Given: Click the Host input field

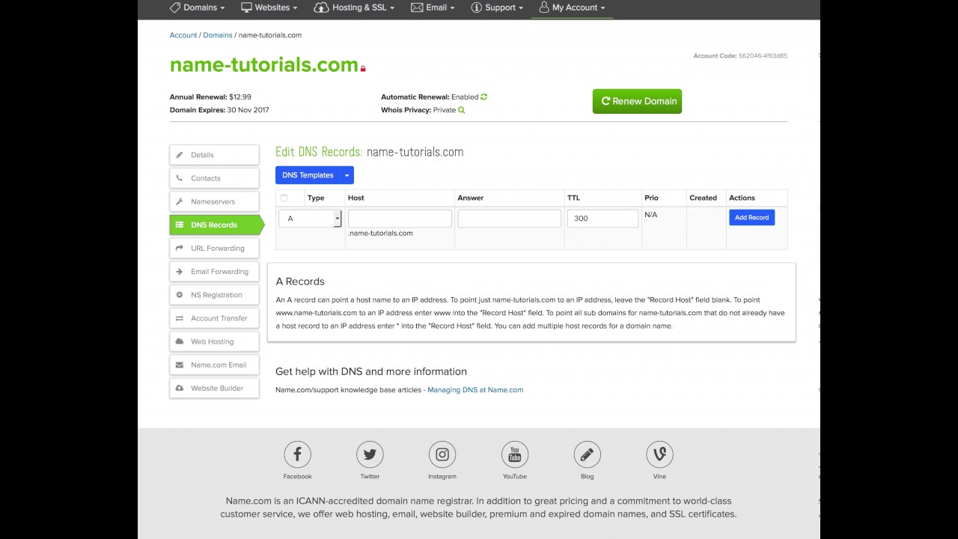Looking at the screenshot, I should click(x=400, y=219).
